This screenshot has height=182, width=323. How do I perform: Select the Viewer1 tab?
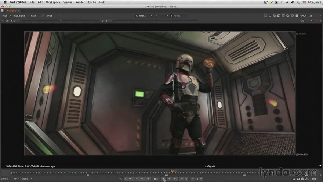point(11,11)
